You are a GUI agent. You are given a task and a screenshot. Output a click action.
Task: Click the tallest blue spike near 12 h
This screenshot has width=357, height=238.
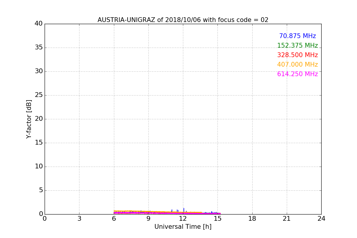pos(184,210)
